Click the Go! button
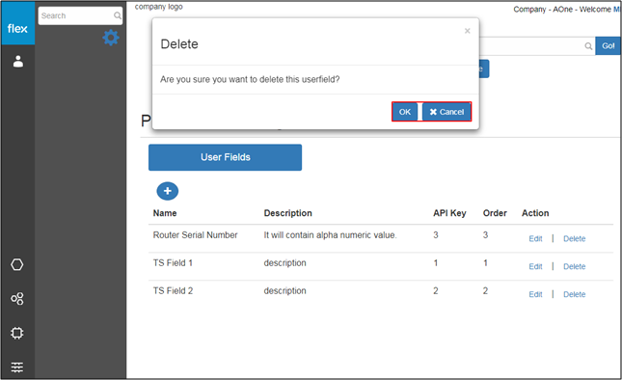This screenshot has width=622, height=380. coord(608,46)
